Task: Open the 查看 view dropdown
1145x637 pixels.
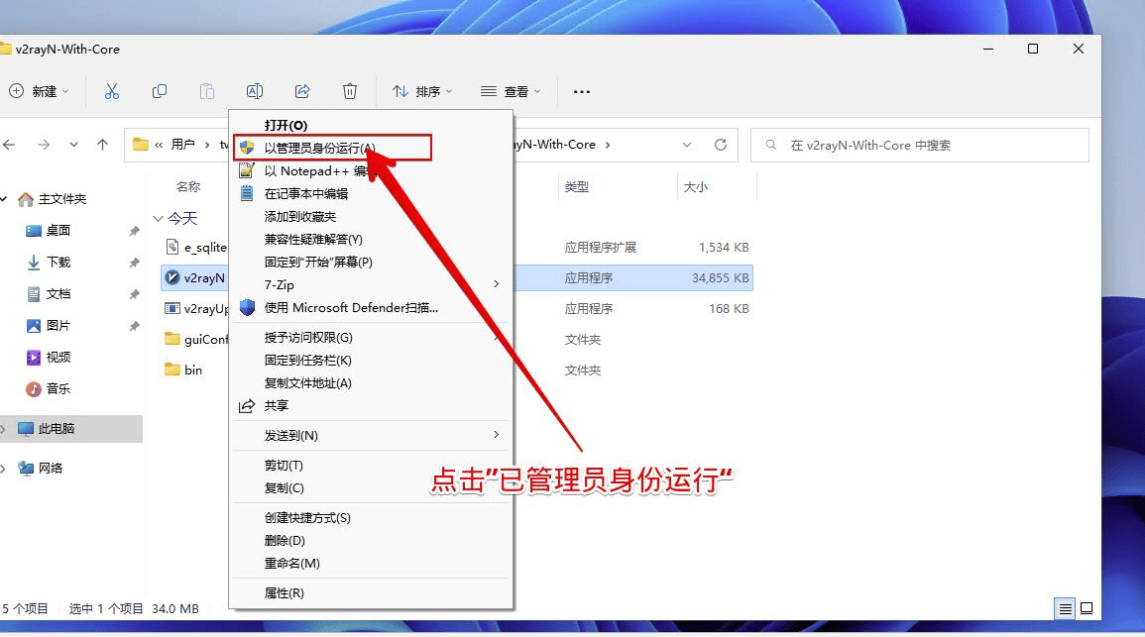Action: [512, 91]
